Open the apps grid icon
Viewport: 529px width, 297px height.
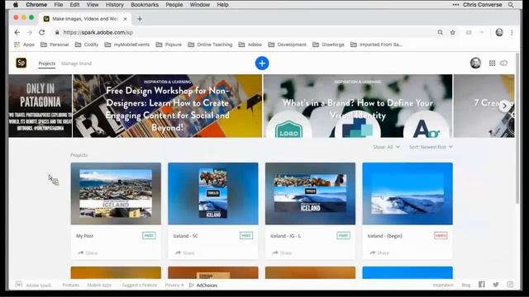(x=492, y=64)
